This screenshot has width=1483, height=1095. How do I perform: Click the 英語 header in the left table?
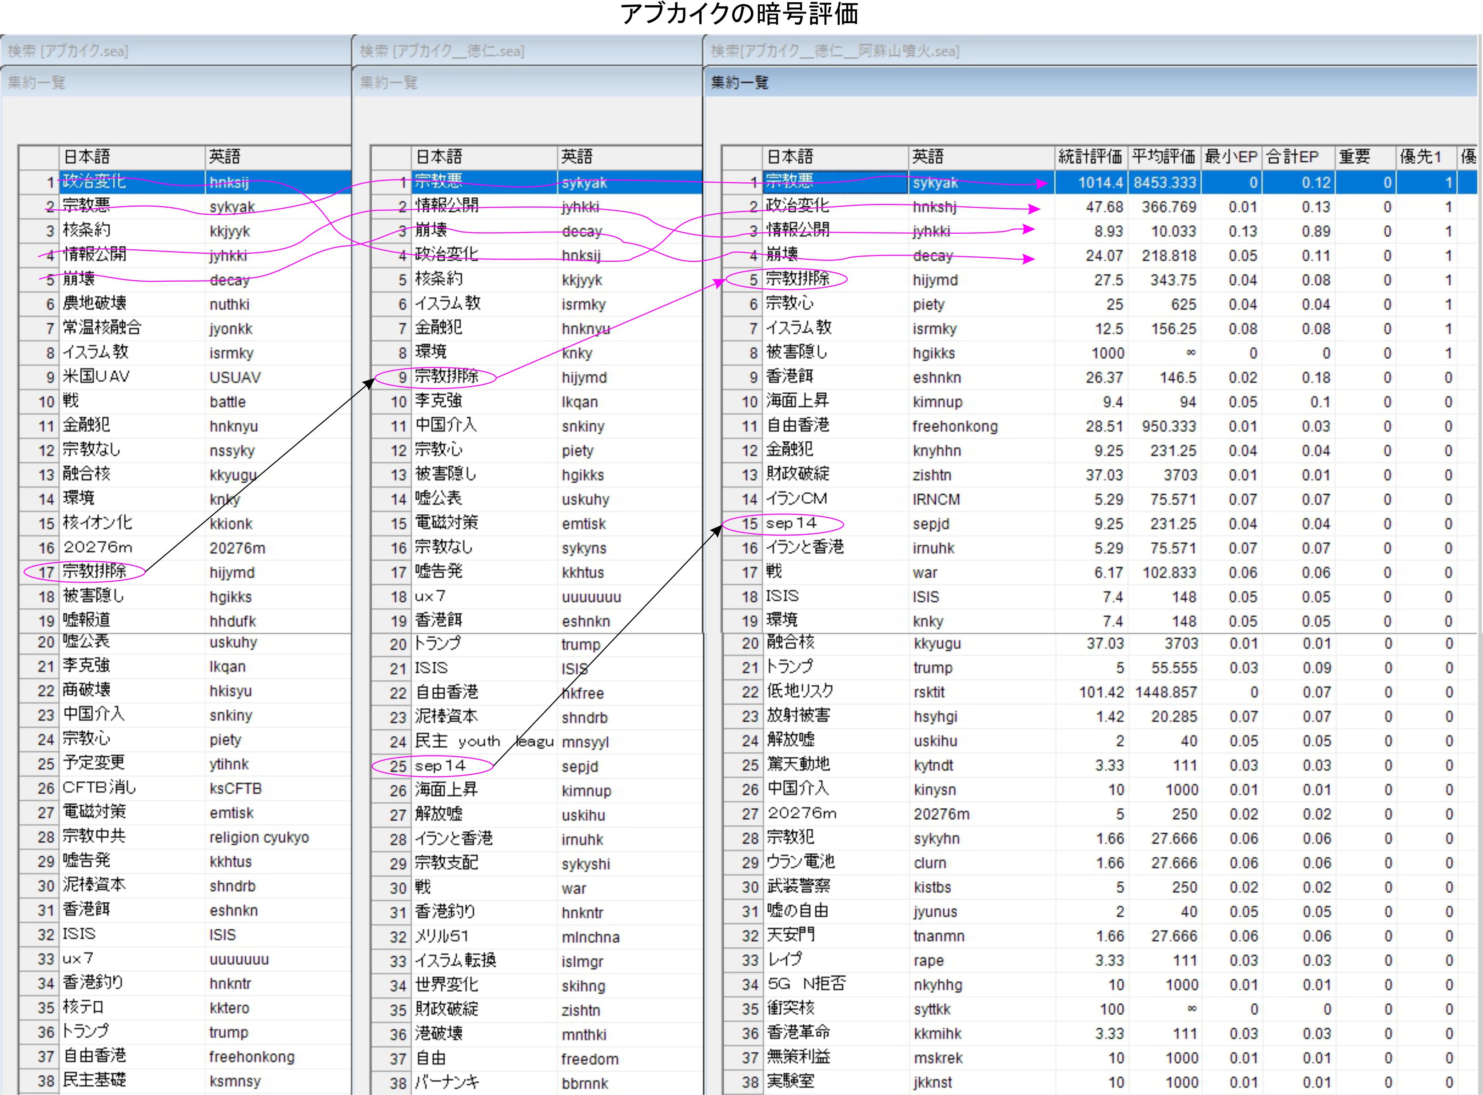[225, 157]
